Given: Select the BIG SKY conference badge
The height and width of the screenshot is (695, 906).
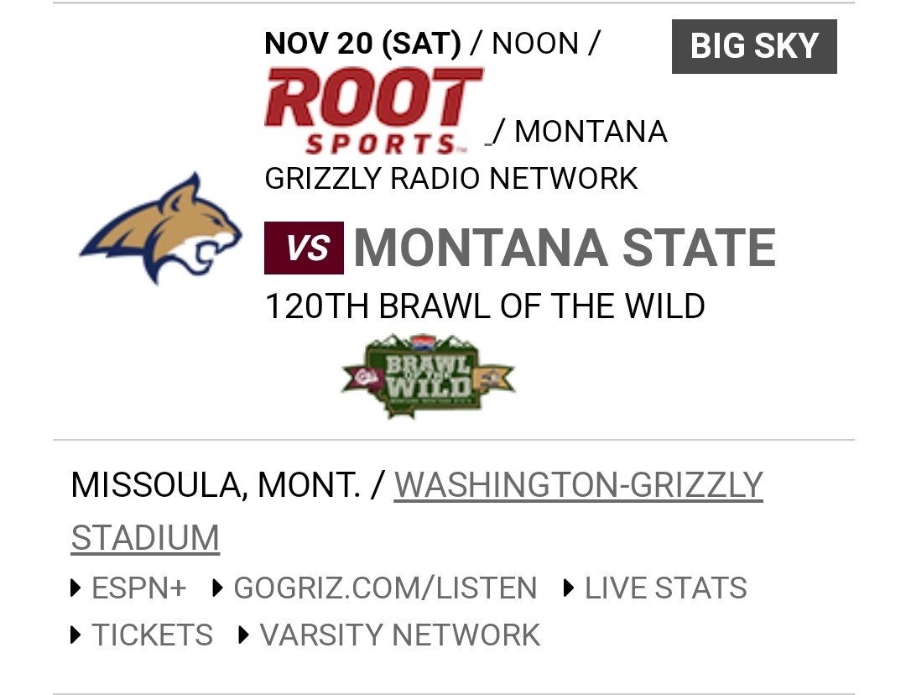Looking at the screenshot, I should [754, 46].
